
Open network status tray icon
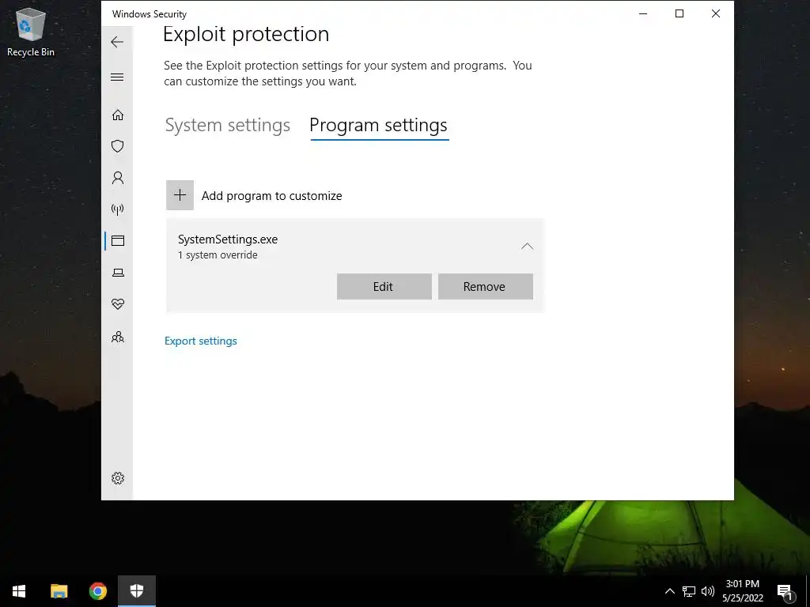pos(689,591)
